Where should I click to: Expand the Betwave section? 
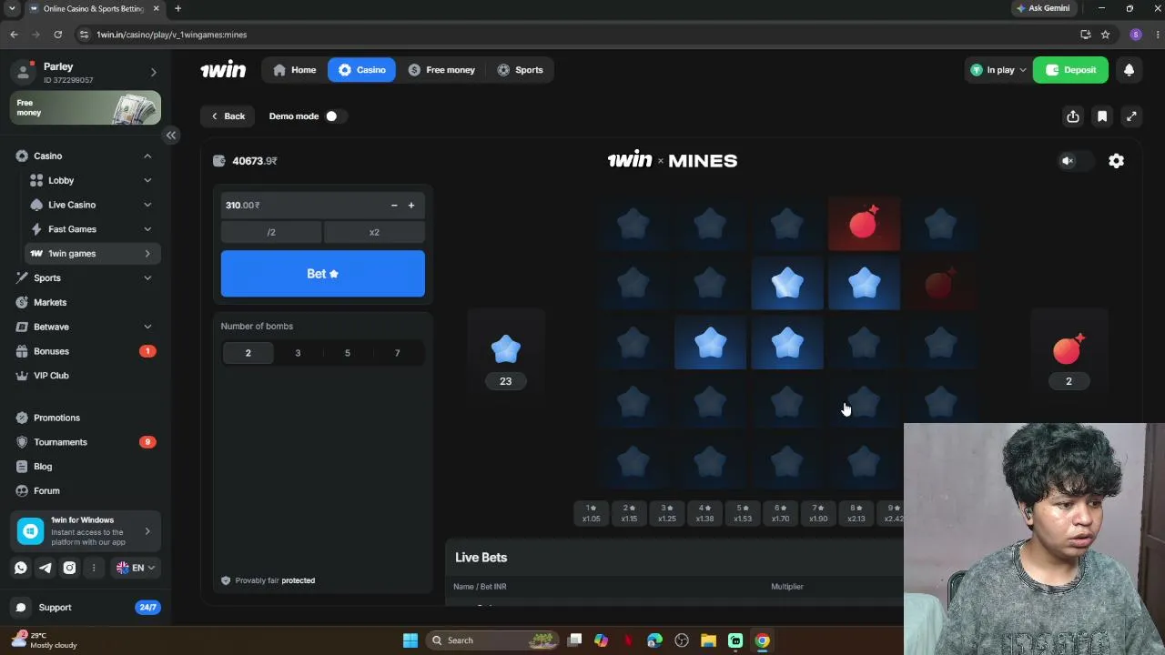pyautogui.click(x=147, y=327)
